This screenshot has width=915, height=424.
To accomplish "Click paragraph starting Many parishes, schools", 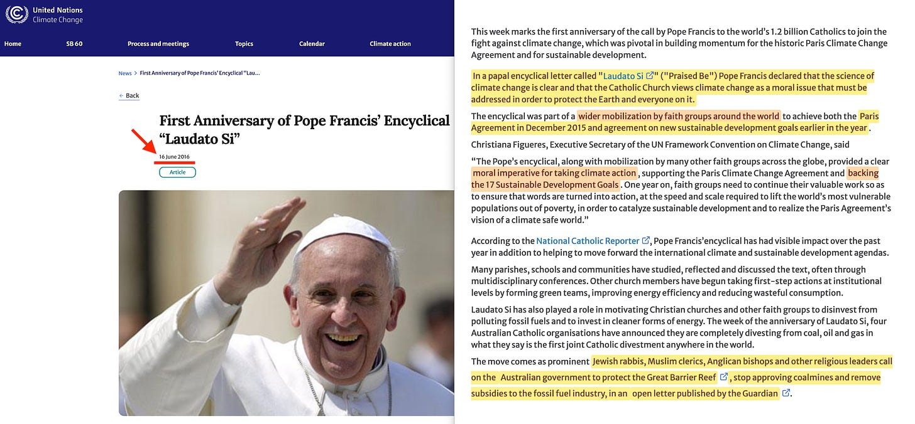I will tap(676, 281).
